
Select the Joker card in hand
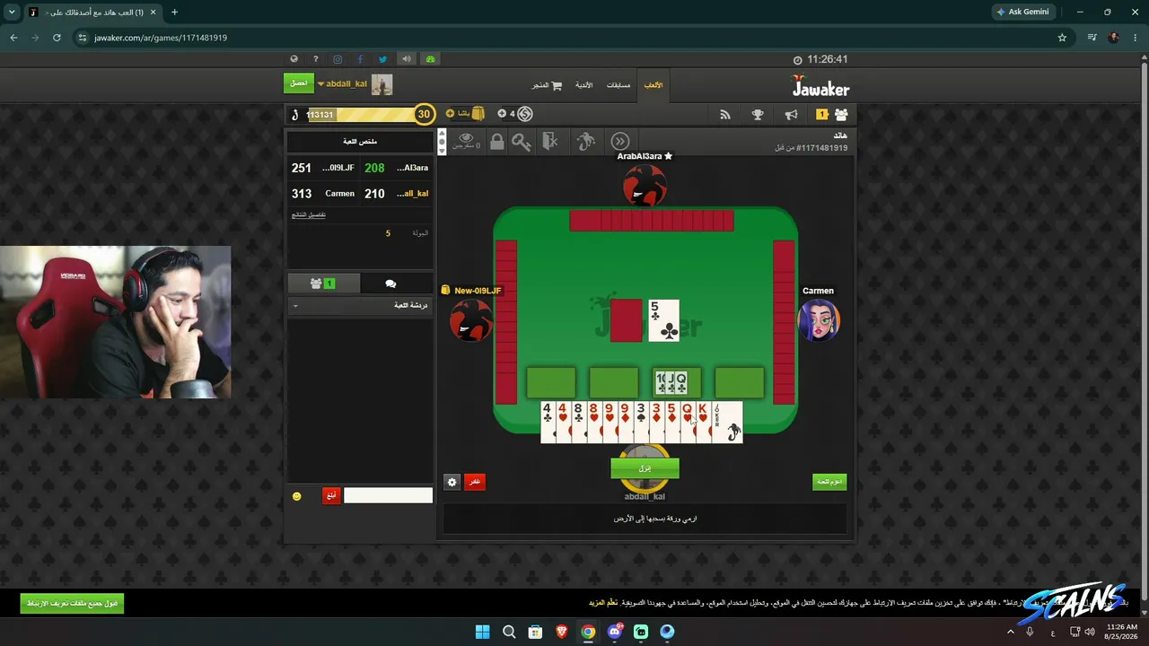point(727,423)
